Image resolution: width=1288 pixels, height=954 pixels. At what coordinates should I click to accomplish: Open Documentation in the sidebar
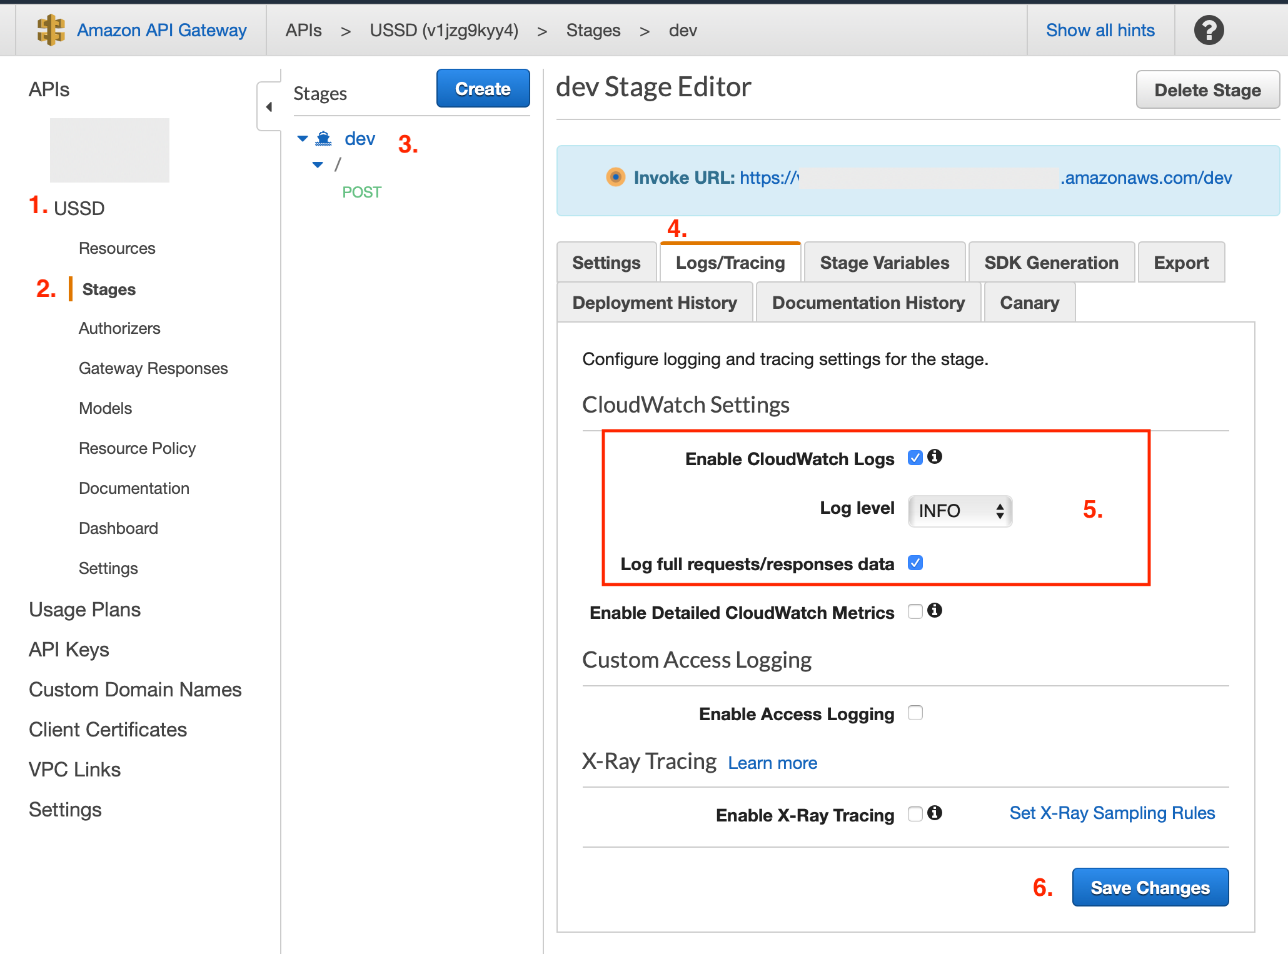[x=134, y=488]
